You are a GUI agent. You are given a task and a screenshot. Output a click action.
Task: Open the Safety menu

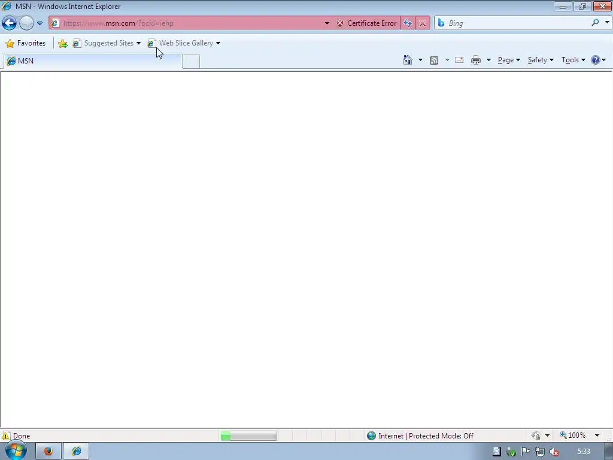click(x=541, y=60)
